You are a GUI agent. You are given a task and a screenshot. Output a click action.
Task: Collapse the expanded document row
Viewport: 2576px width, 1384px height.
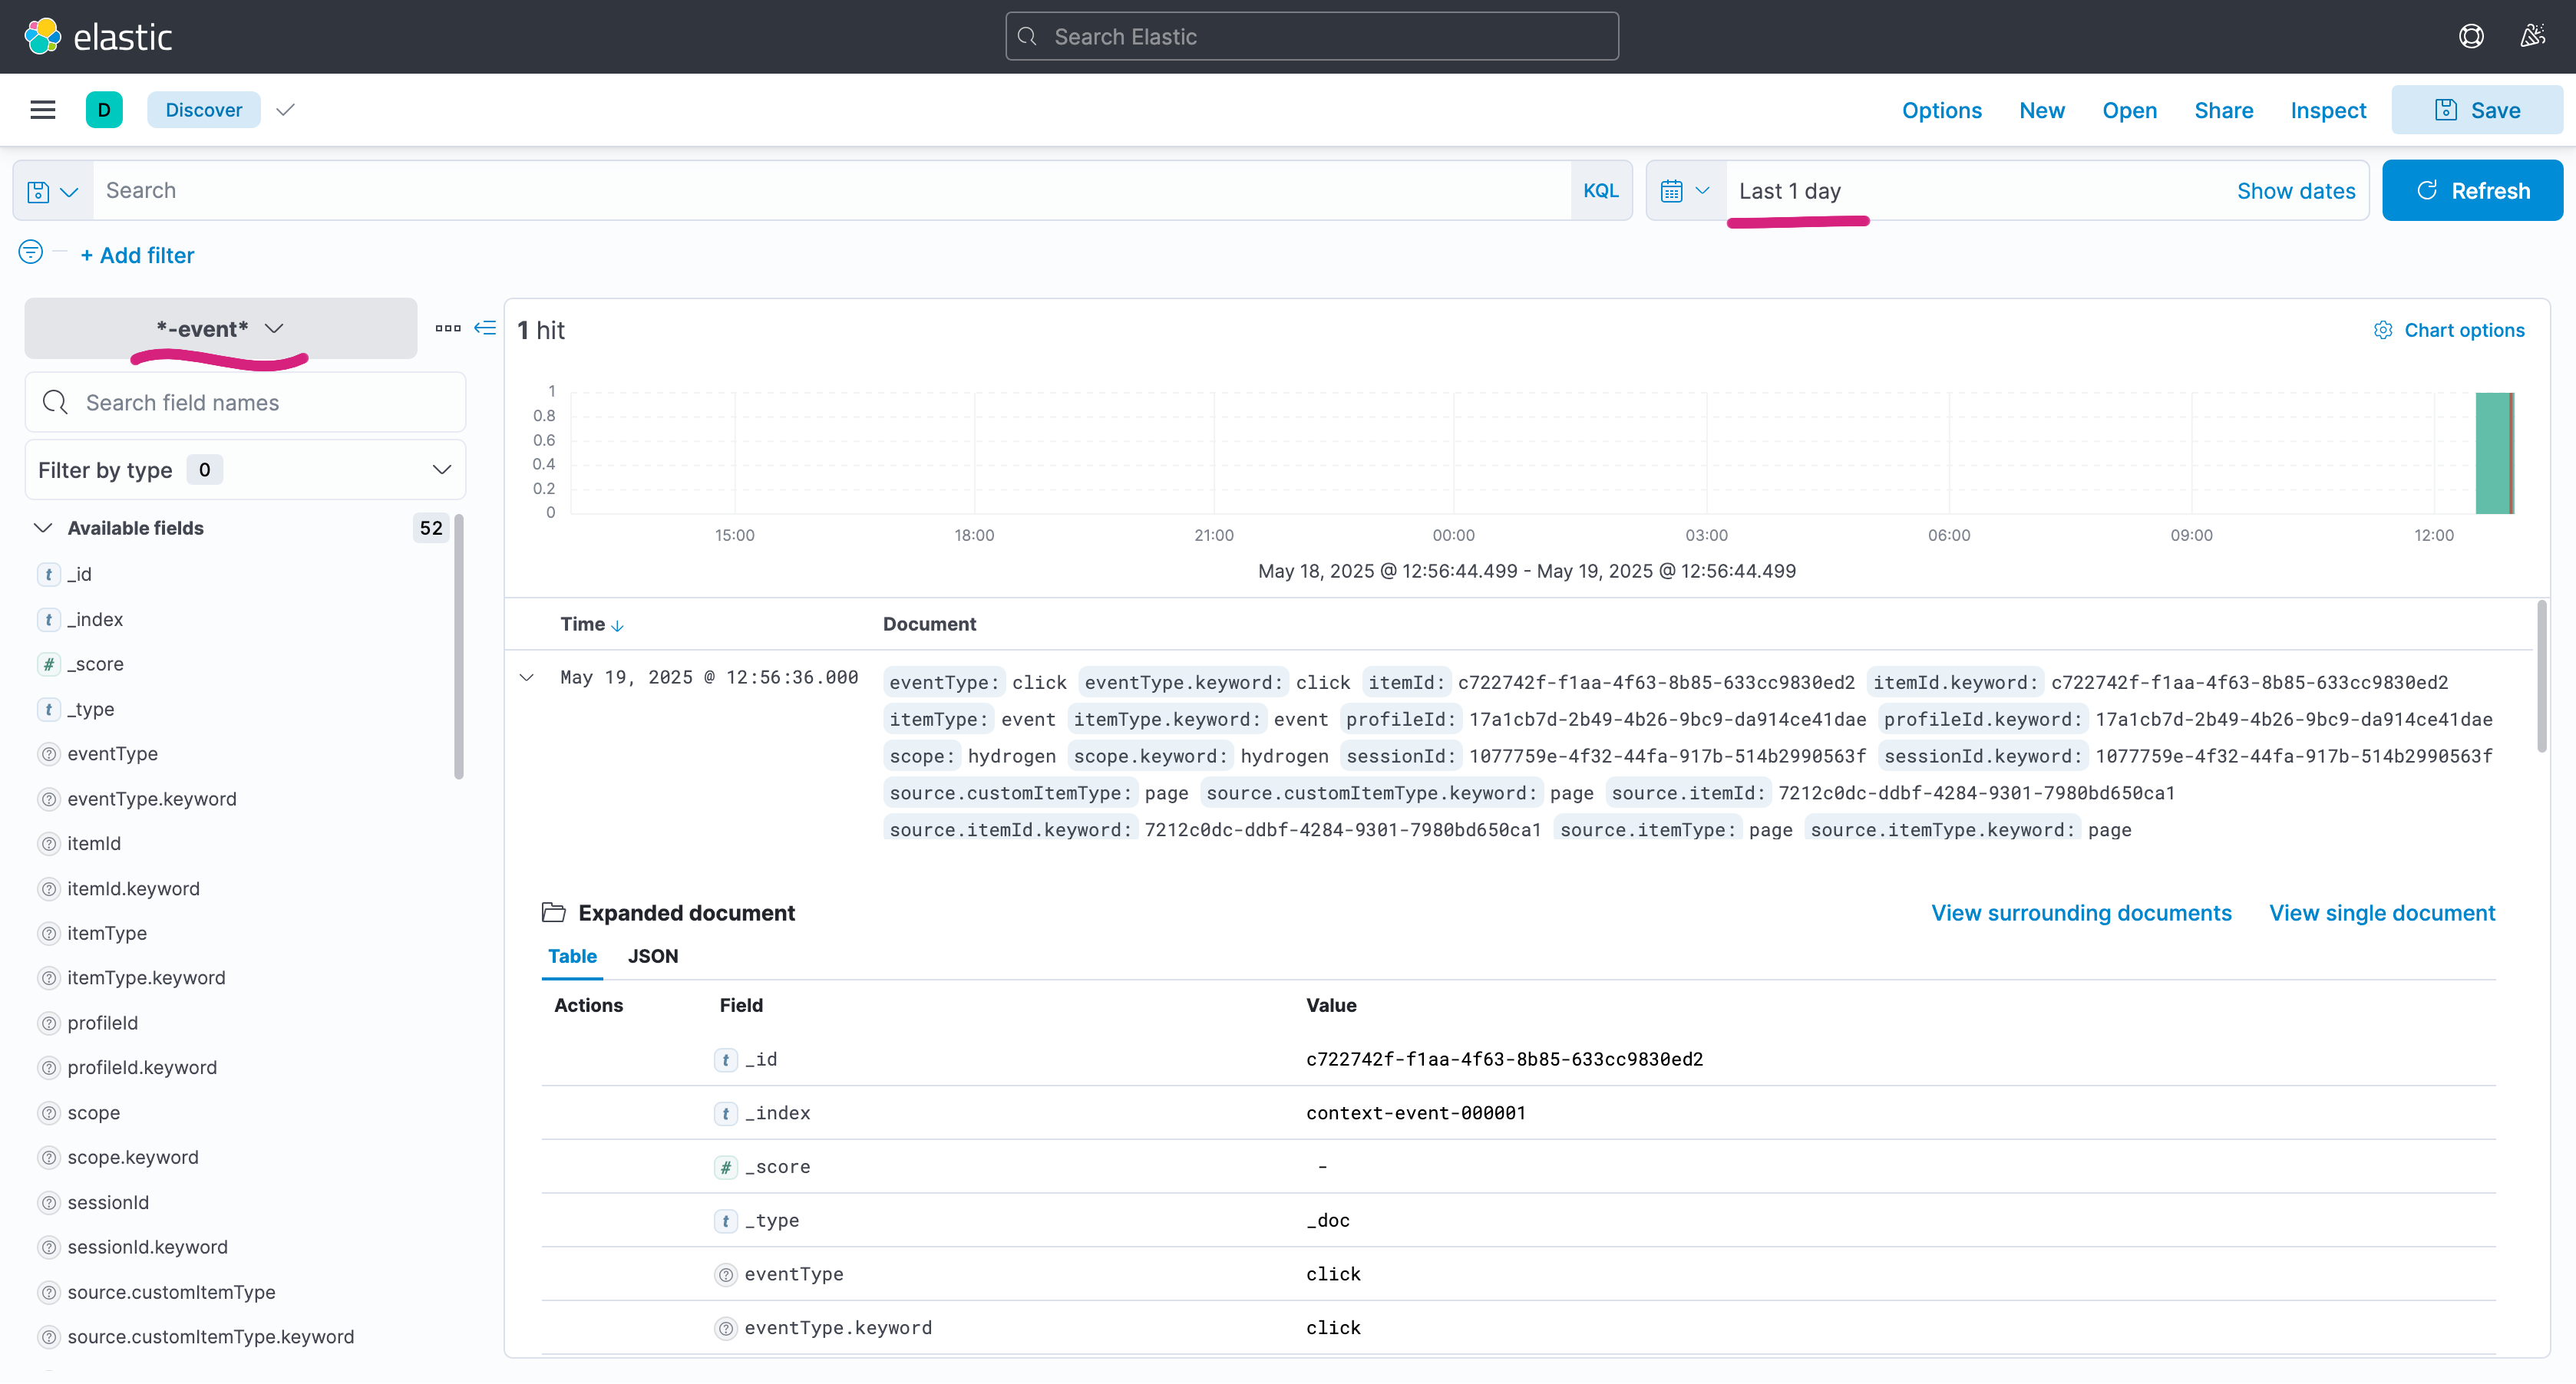coord(527,677)
